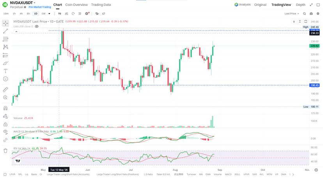Open the long/short position projection tool
This screenshot has width=323, height=181.
(x=5, y=55)
